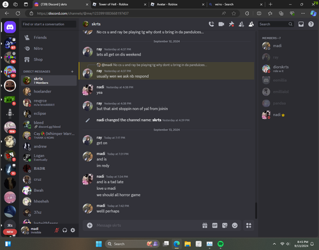
Task: Open Windows Start menu
Action: 99,244
